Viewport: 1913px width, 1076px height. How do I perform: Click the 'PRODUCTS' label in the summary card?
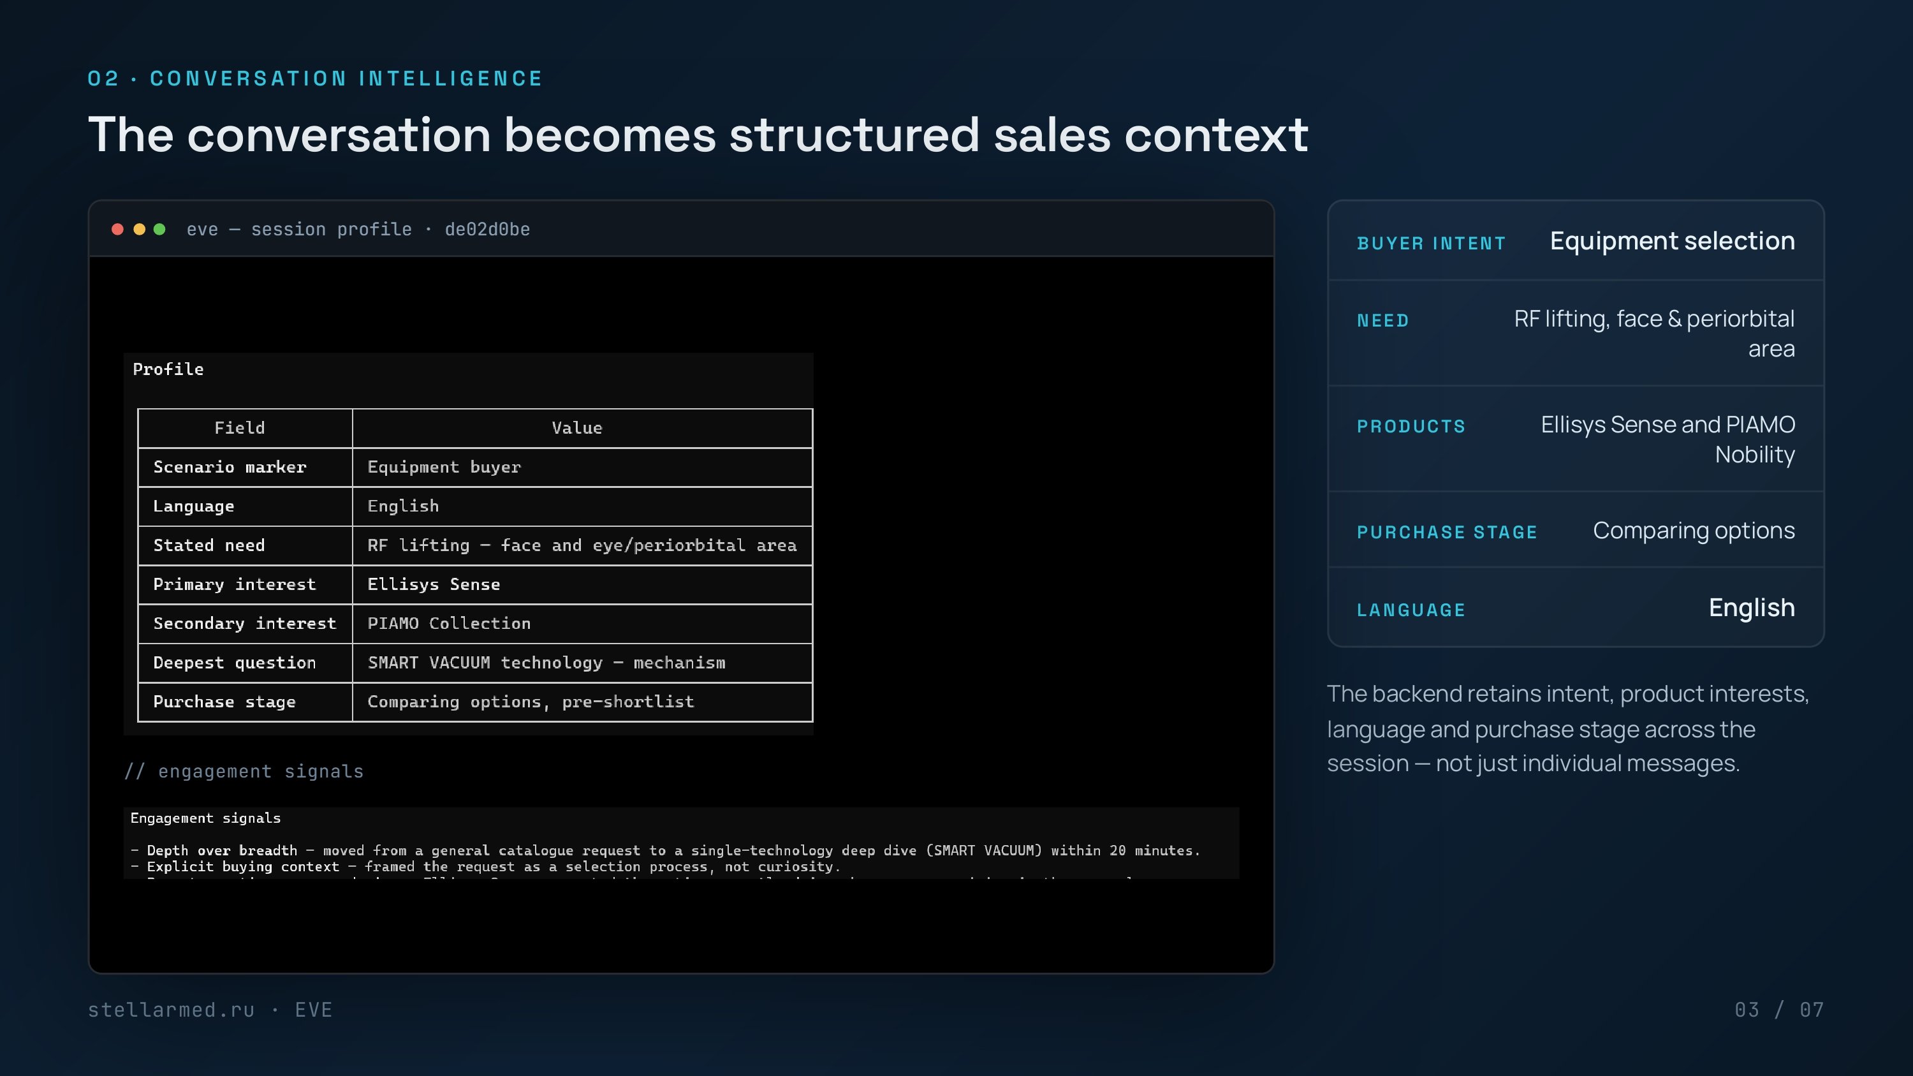[x=1411, y=427]
